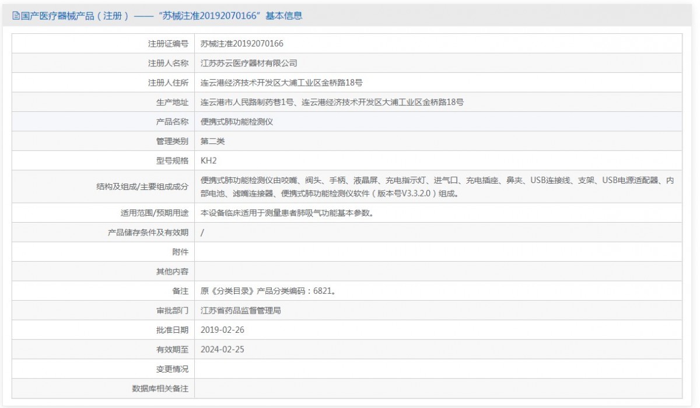Select the value 第二类
This screenshot has width=700, height=408.
(212, 141)
